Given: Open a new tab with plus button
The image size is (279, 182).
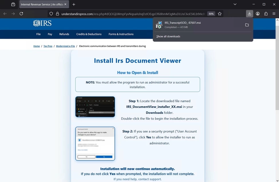Looking at the screenshot, I should tap(74, 5).
